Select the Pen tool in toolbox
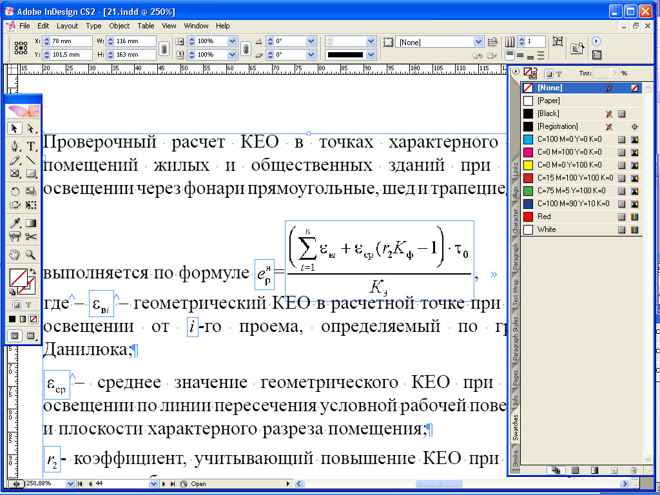Viewport: 660px width, 495px height. [15, 146]
